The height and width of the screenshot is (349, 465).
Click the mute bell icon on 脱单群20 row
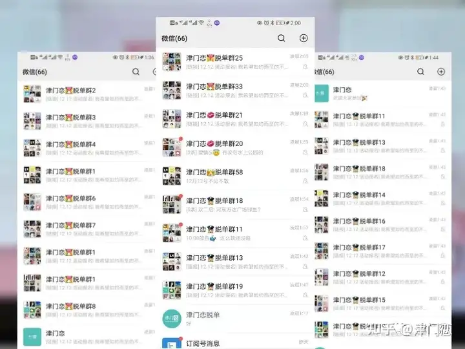coord(305,153)
